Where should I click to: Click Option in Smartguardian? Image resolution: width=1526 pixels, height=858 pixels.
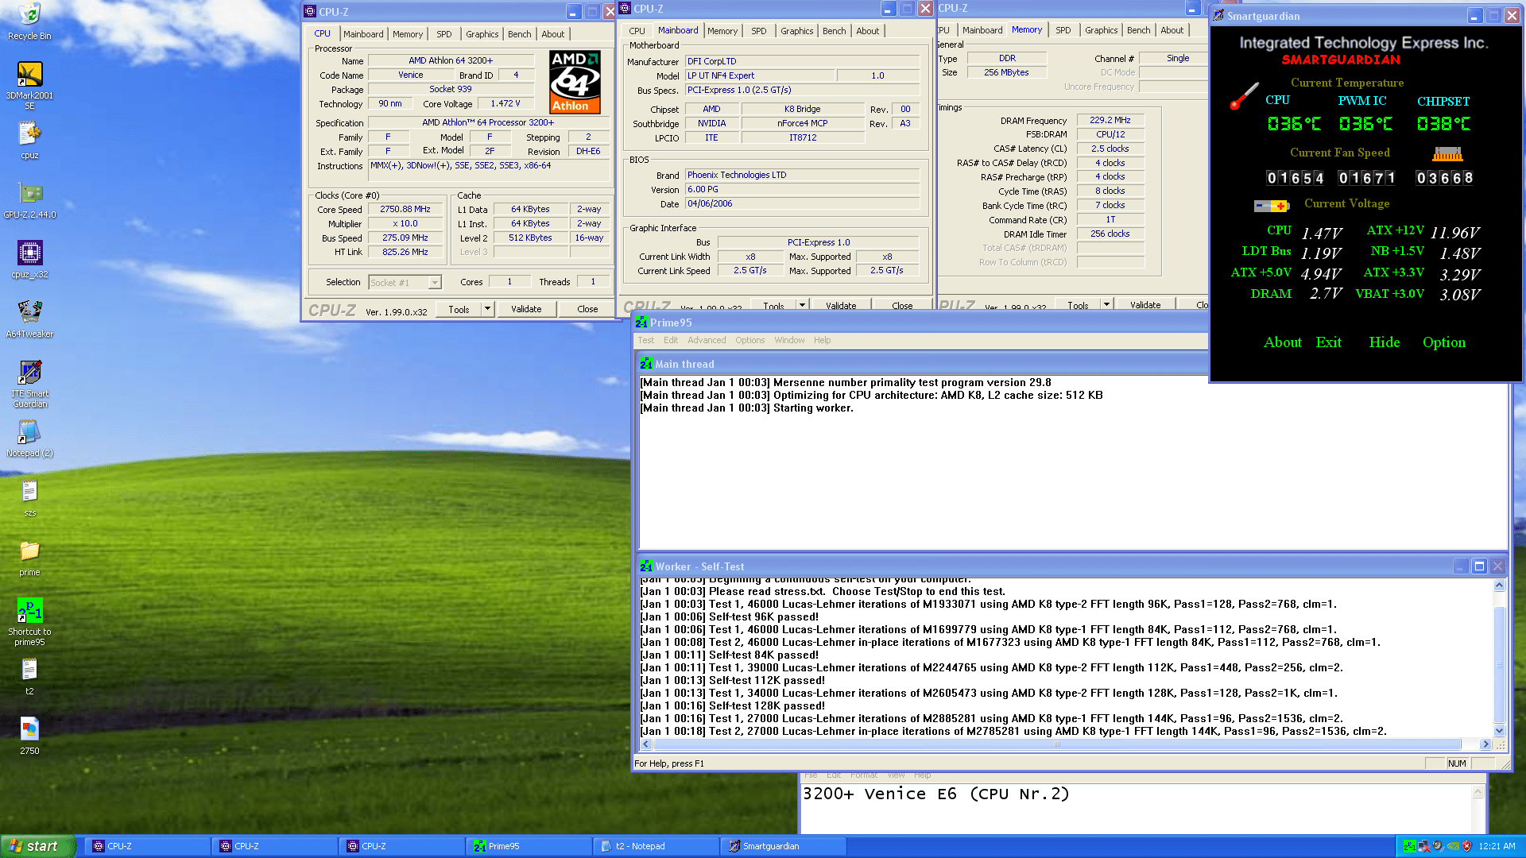click(x=1443, y=342)
